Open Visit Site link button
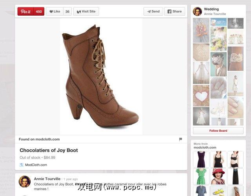The image size is (251, 196). point(86,11)
